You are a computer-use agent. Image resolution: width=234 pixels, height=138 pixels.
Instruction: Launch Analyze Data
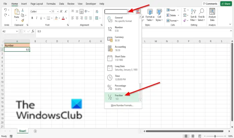[x=212, y=15]
